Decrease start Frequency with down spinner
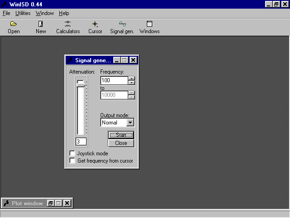Screen dimensions: 290x218 coord(131,83)
